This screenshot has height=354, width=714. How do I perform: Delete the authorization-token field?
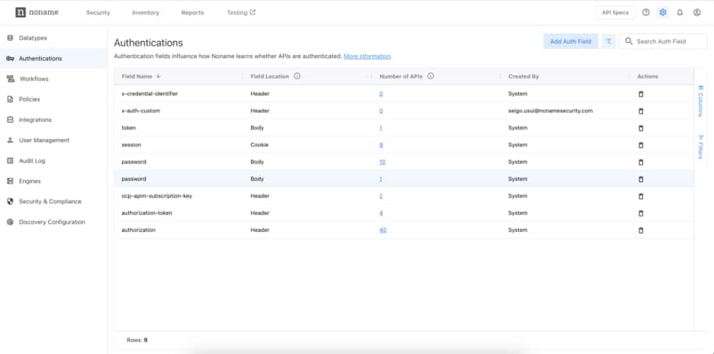point(641,213)
